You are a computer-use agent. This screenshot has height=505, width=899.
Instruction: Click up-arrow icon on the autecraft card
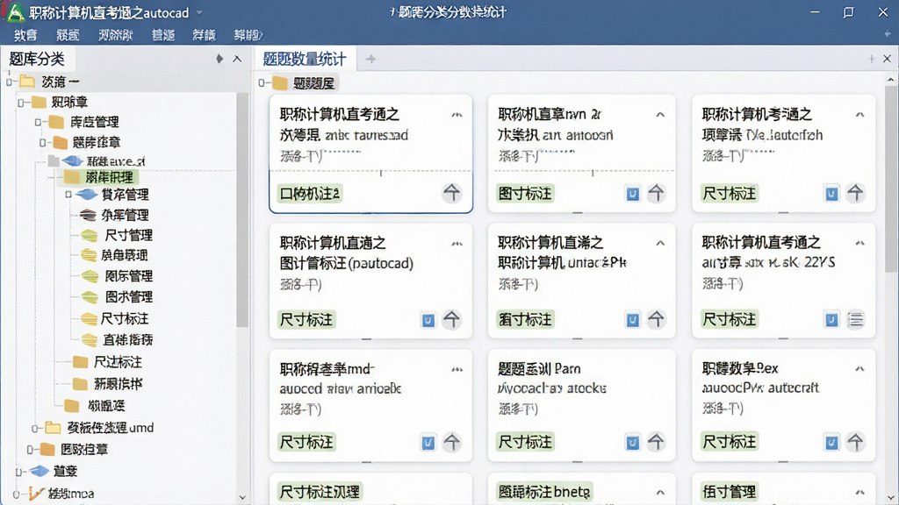tap(855, 442)
